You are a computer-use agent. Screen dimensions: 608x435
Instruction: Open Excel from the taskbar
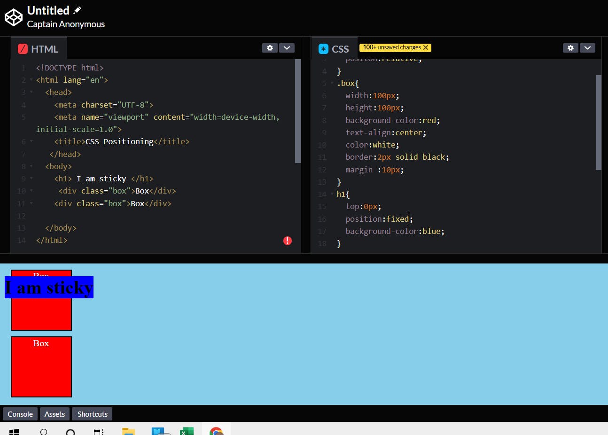187,431
